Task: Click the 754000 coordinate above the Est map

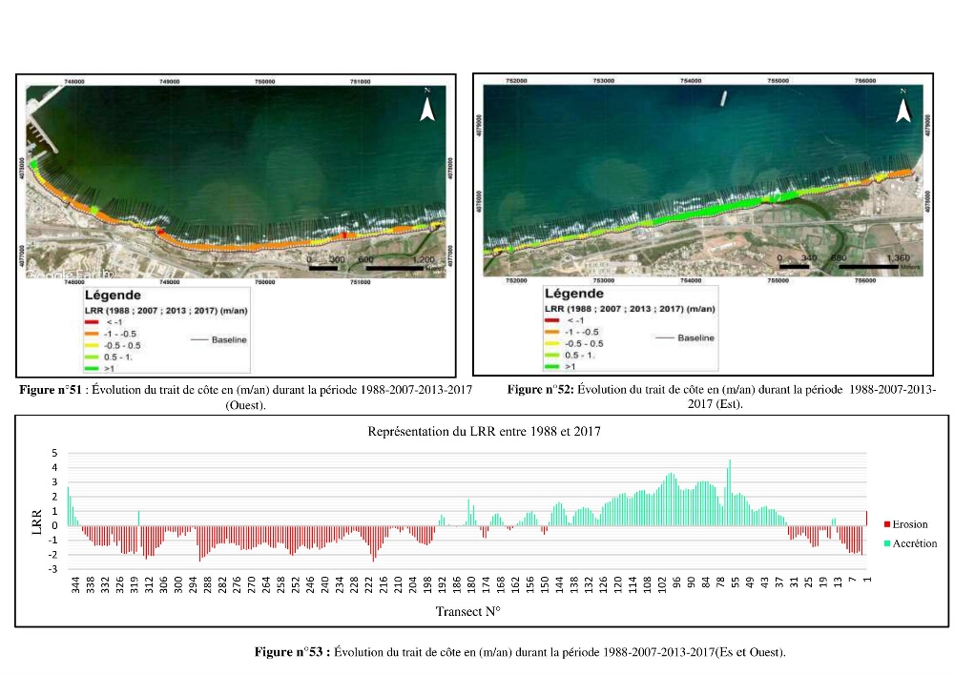Action: [691, 81]
